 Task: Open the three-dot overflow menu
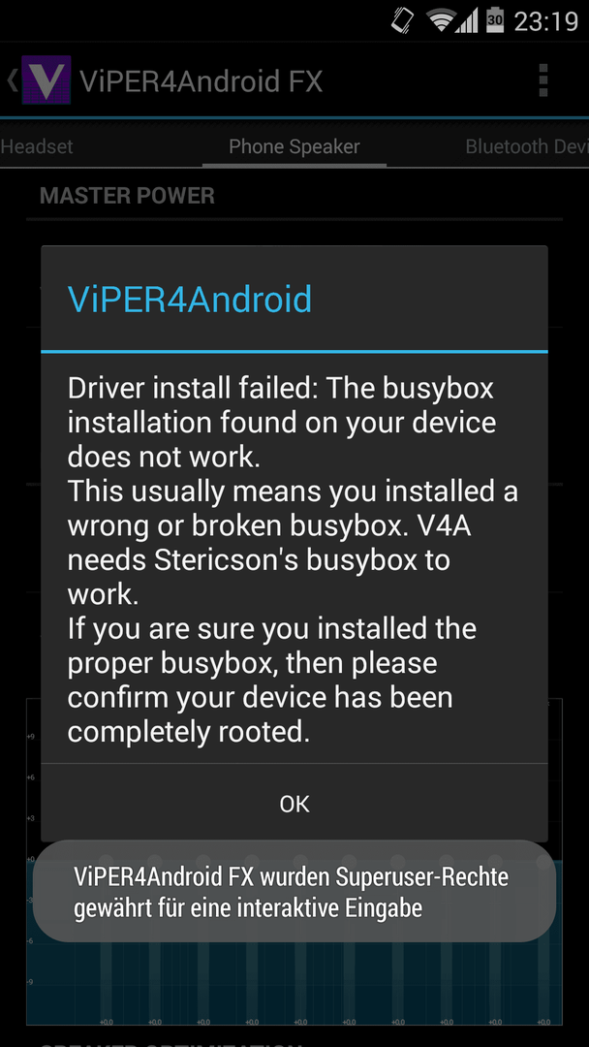click(x=542, y=80)
